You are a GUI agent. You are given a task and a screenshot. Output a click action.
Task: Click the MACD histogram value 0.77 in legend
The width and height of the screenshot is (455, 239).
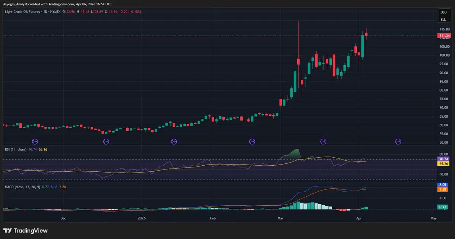click(45, 187)
